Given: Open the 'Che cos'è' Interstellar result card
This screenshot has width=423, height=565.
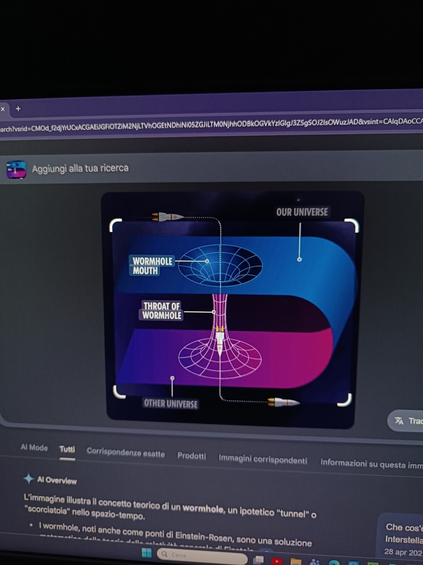Looking at the screenshot, I should pos(401,539).
